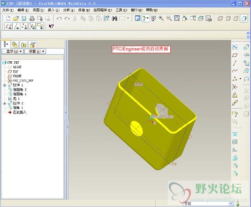Screen dimensions: 251x207
Task: Switch to wireframe display mode
Action: click(220, 18)
